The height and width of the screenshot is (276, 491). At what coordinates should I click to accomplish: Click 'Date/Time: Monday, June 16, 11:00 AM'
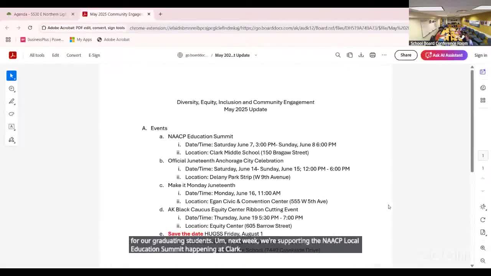(232, 193)
